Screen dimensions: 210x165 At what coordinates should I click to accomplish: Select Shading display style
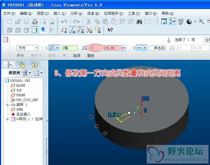(35, 30)
